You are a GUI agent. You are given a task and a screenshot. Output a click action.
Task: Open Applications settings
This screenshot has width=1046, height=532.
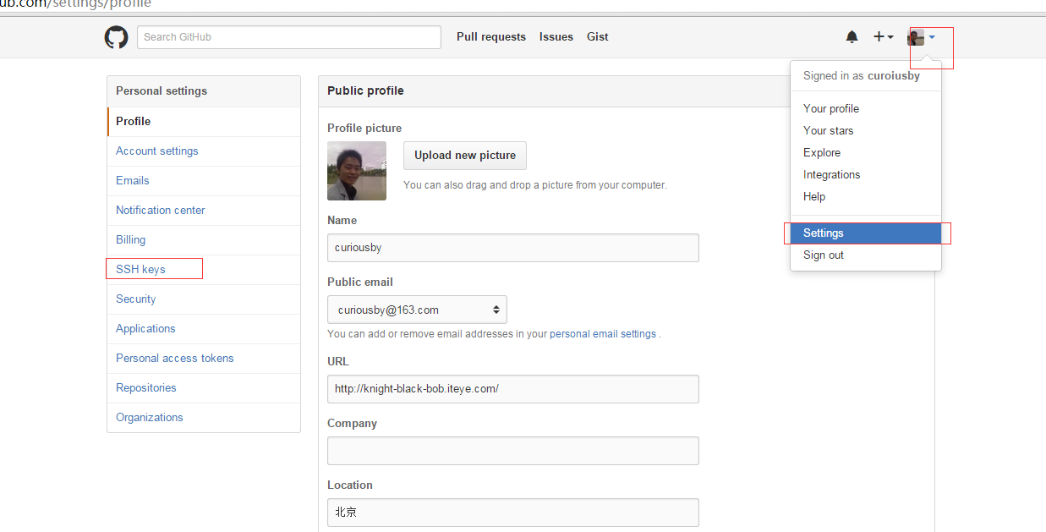(204, 329)
